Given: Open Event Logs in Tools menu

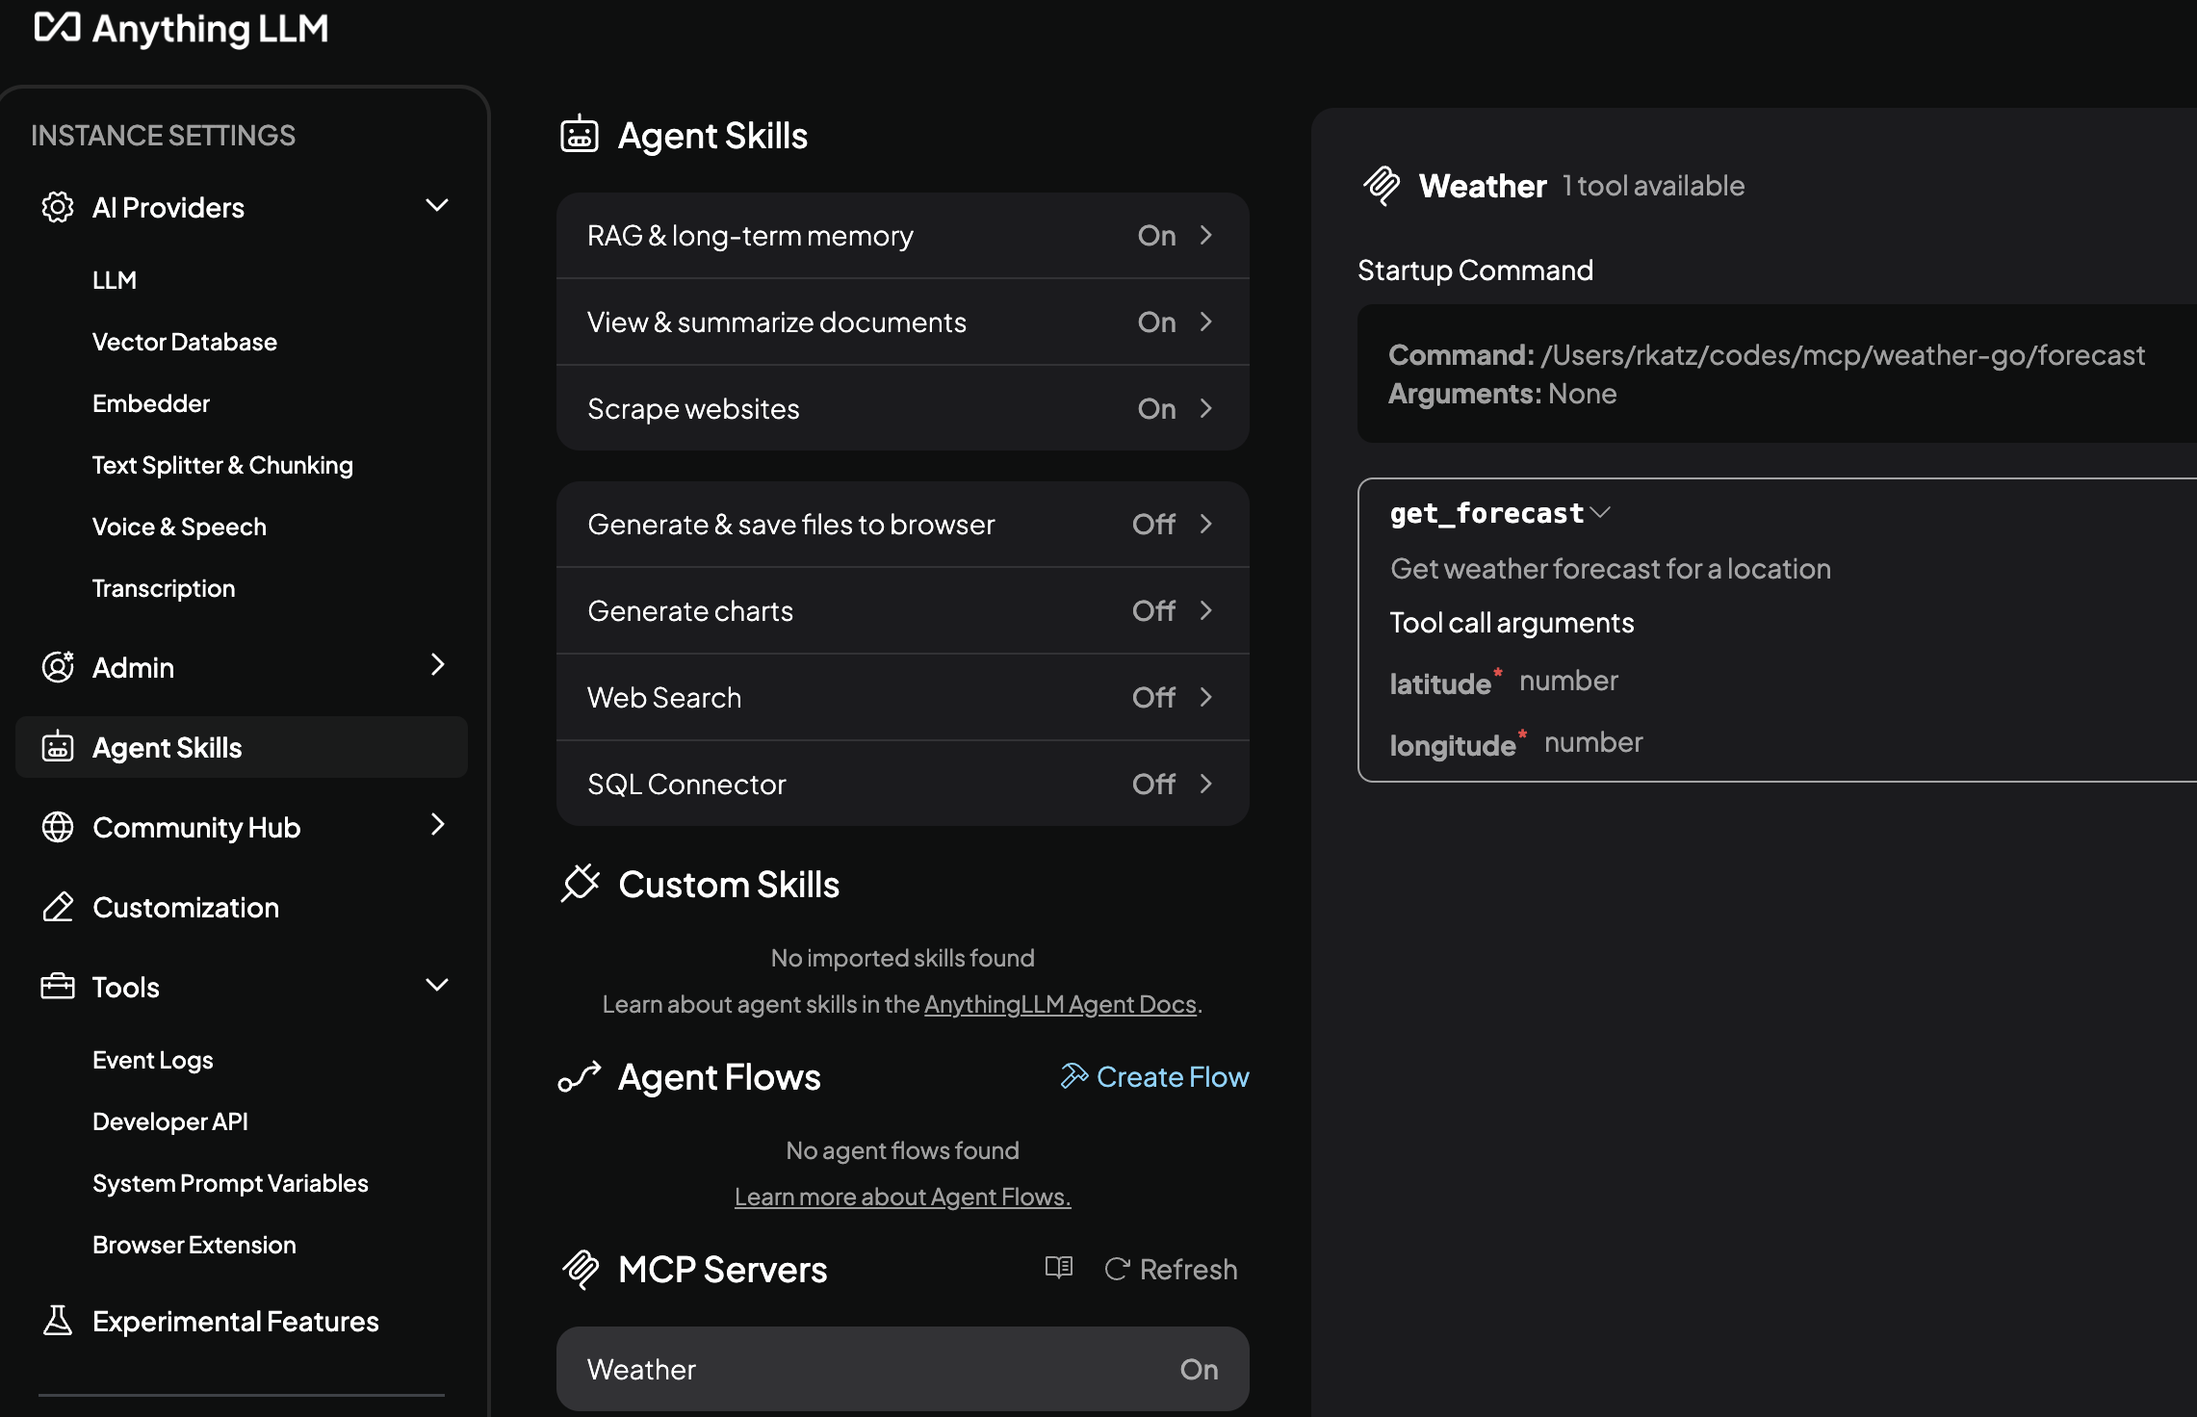Looking at the screenshot, I should click(x=153, y=1060).
